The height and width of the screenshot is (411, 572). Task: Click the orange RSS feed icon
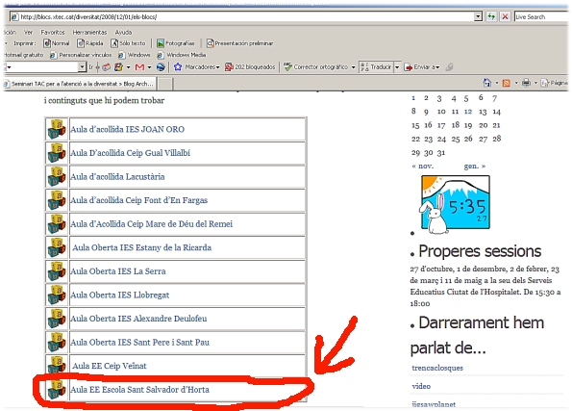[506, 84]
